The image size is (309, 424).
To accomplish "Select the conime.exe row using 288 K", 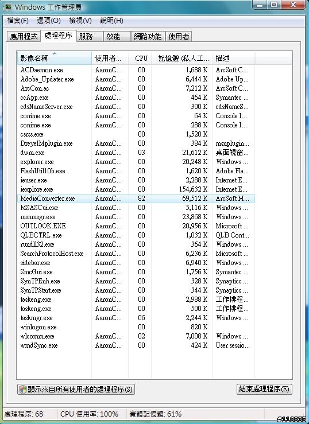I will pos(136,125).
